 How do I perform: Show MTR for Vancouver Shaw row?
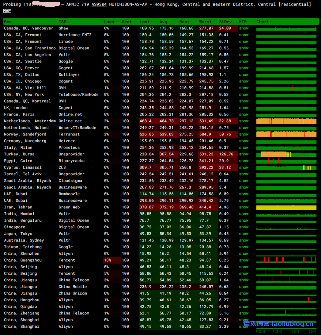tap(244, 28)
